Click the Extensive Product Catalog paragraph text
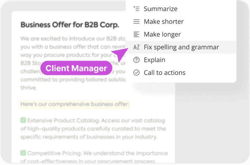This screenshot has height=165, width=250. point(94,129)
